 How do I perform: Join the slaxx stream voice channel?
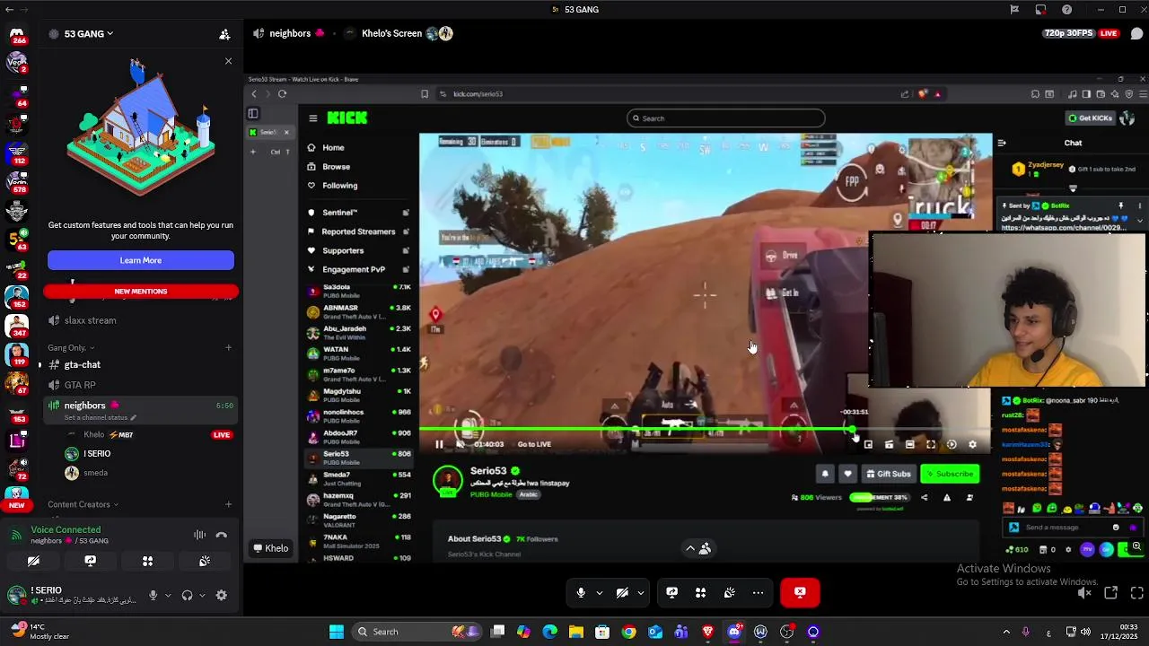click(90, 320)
